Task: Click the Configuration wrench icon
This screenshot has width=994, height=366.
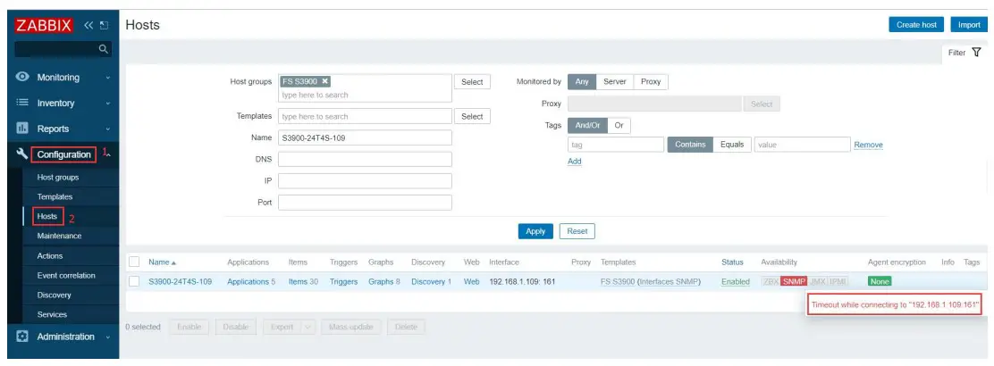Action: pos(23,154)
